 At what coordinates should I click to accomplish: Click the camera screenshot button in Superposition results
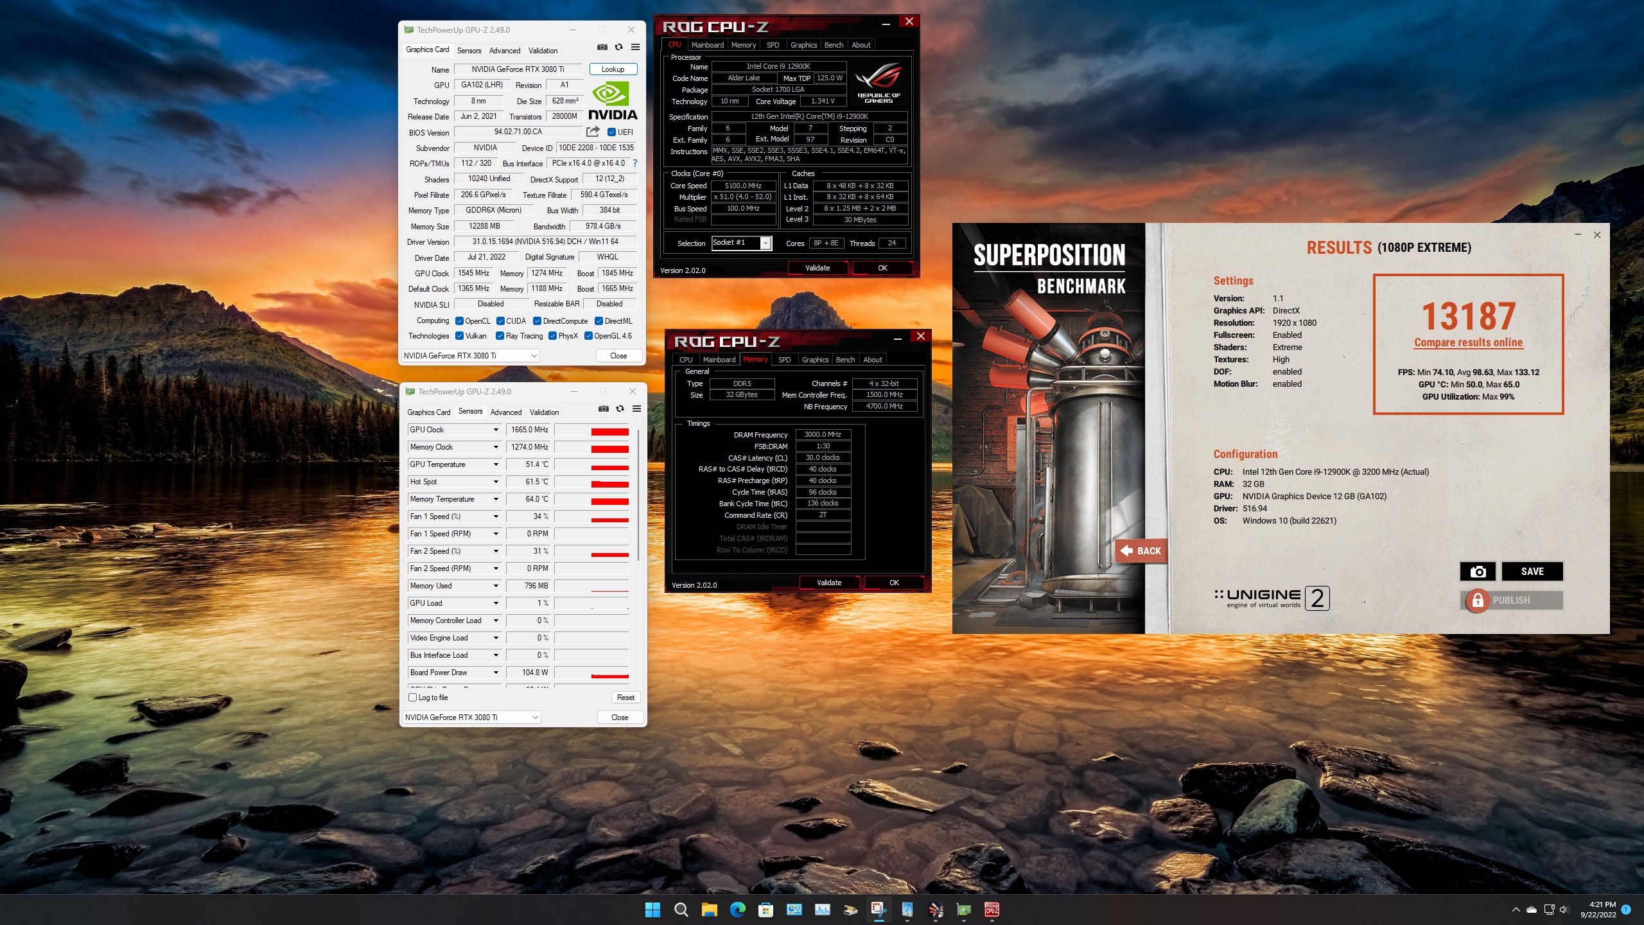pyautogui.click(x=1478, y=571)
